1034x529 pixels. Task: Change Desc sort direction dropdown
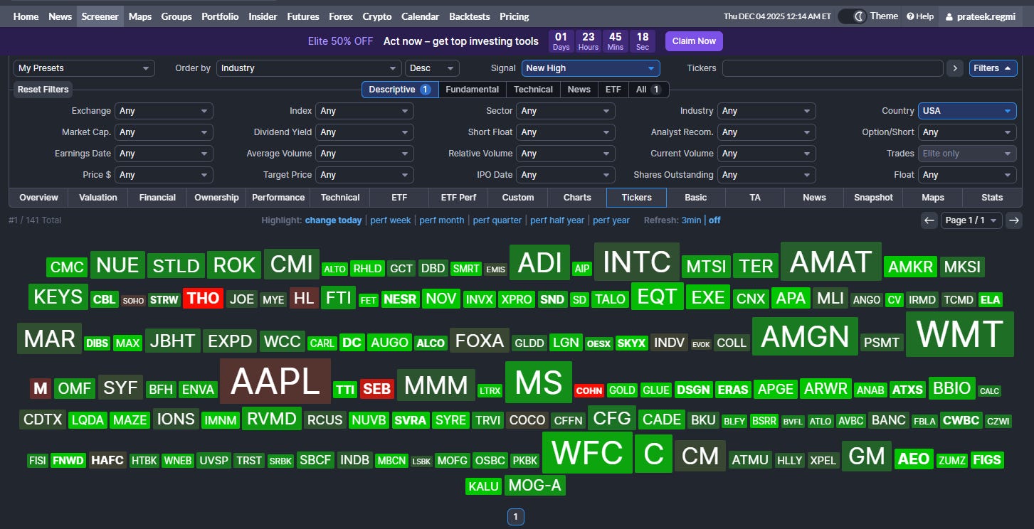pyautogui.click(x=432, y=68)
